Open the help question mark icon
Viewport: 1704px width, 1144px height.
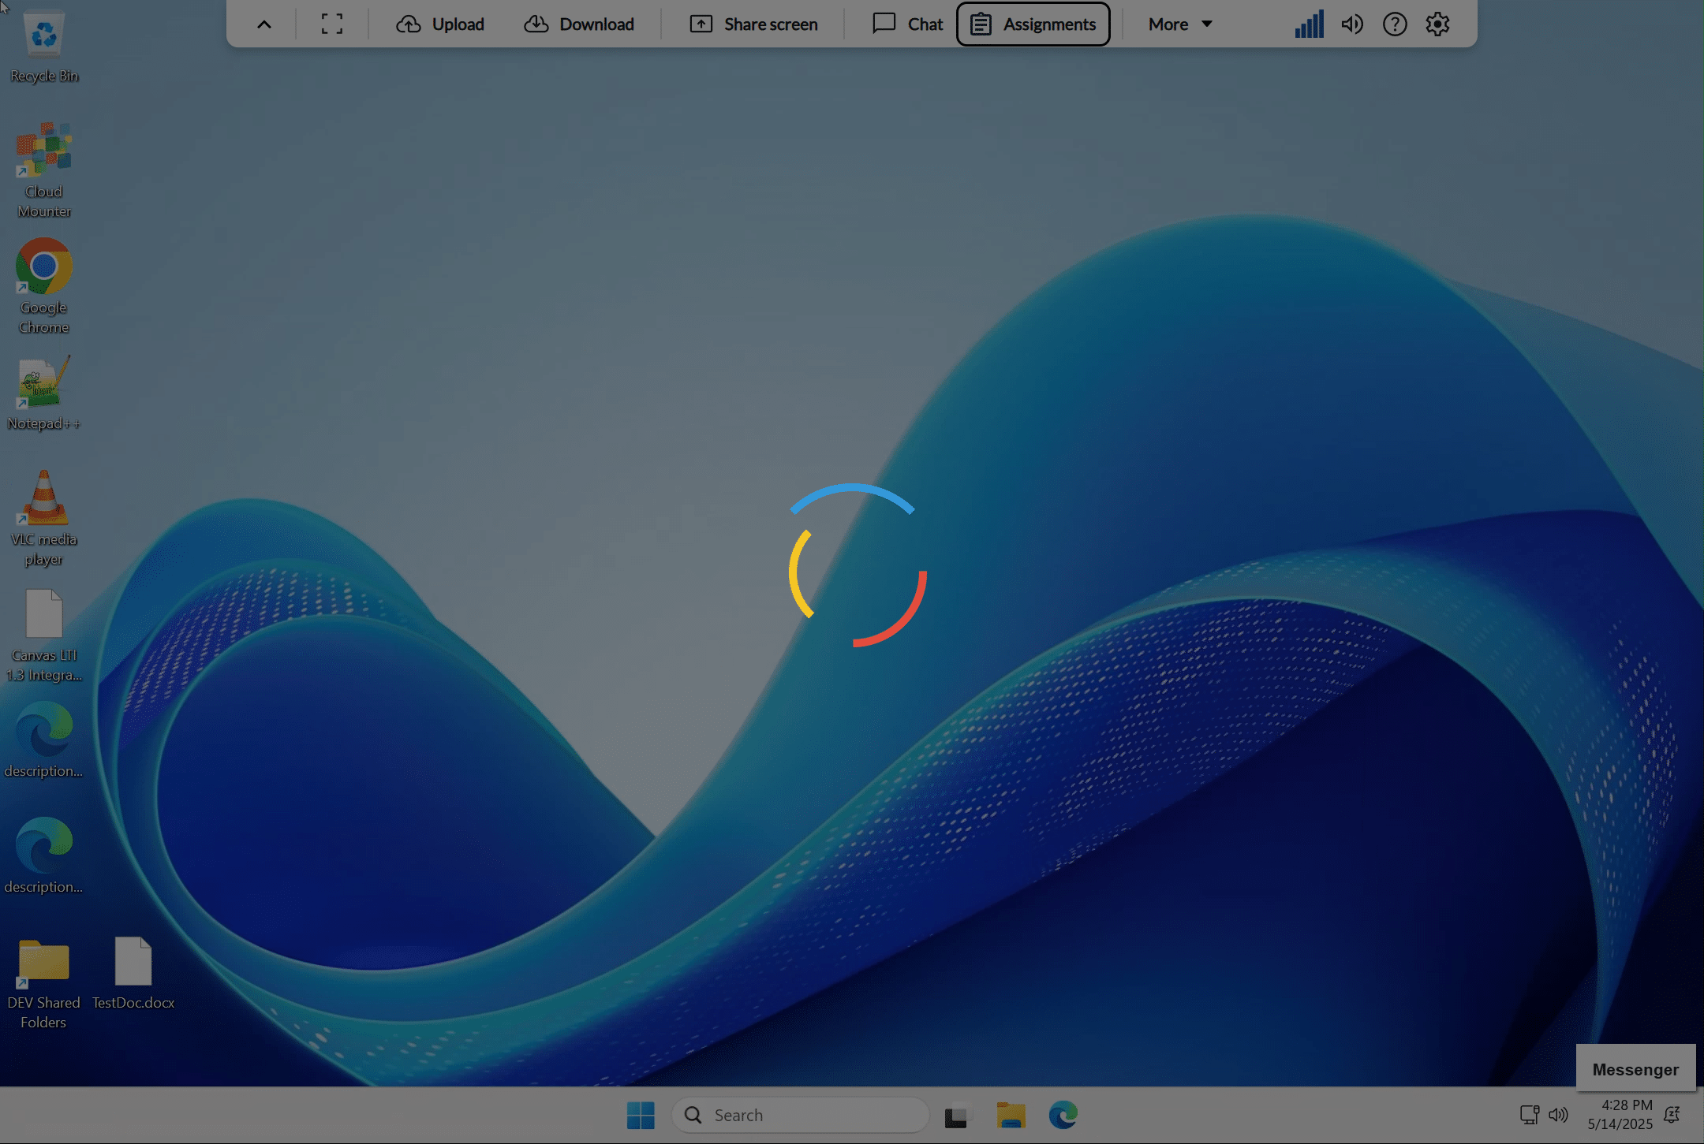click(1395, 24)
